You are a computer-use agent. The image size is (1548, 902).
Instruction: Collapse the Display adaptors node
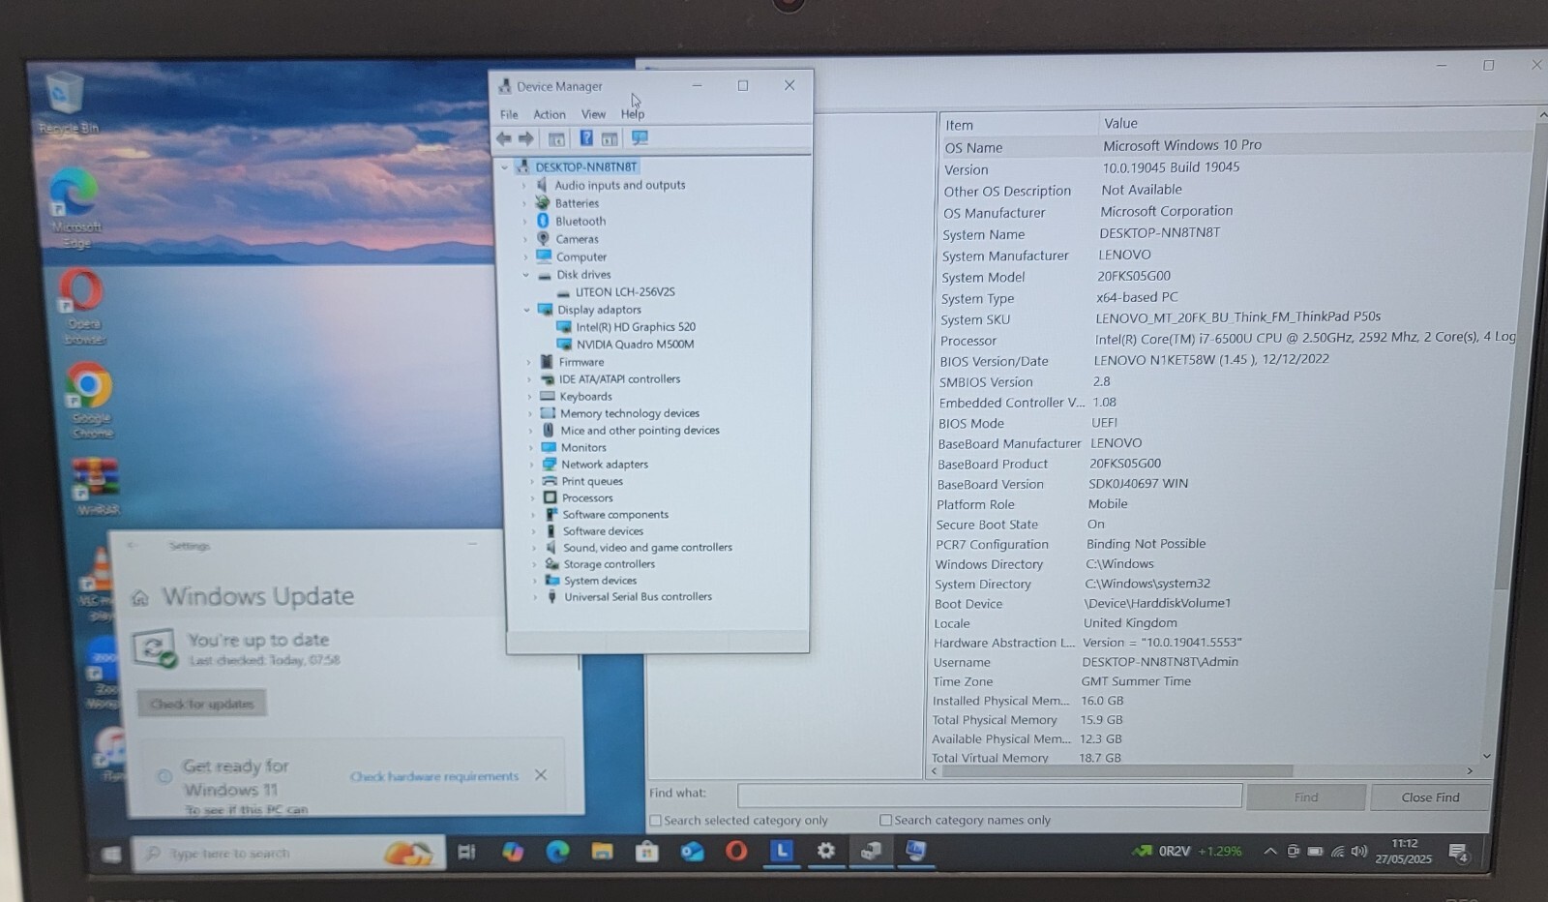coord(526,311)
